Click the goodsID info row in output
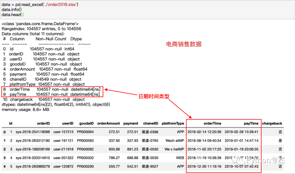 (x=43, y=64)
